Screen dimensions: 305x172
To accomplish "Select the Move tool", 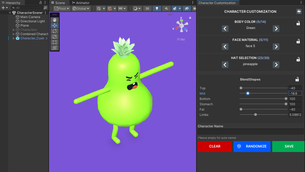I will 54,25.
